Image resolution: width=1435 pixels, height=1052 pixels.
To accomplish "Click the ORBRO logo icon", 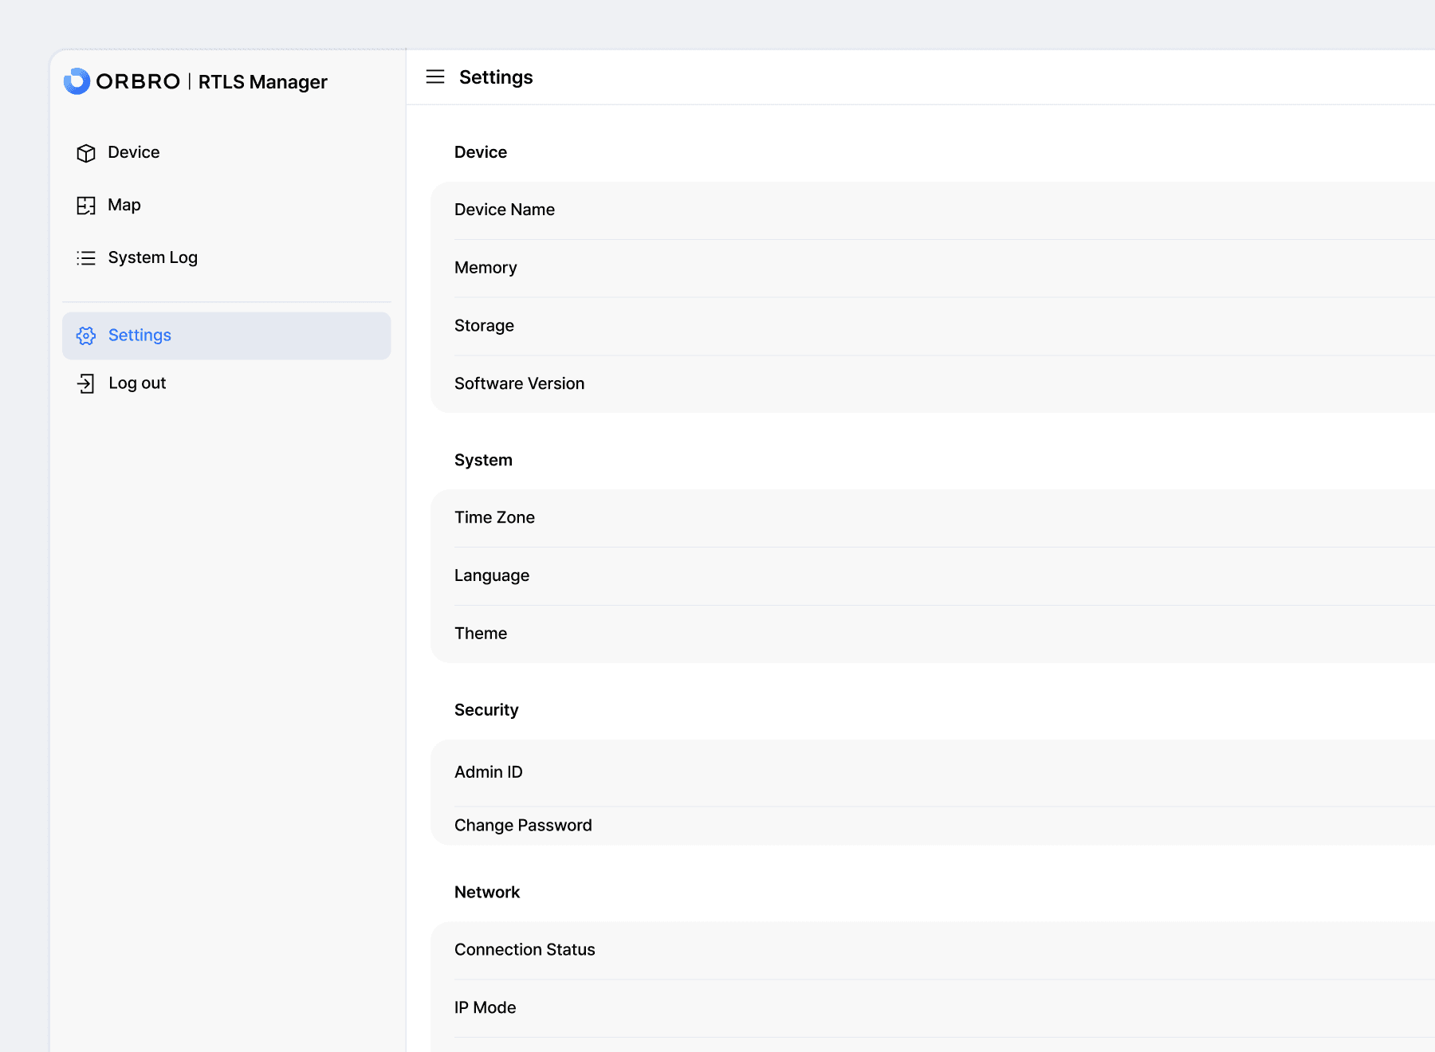I will tap(77, 81).
